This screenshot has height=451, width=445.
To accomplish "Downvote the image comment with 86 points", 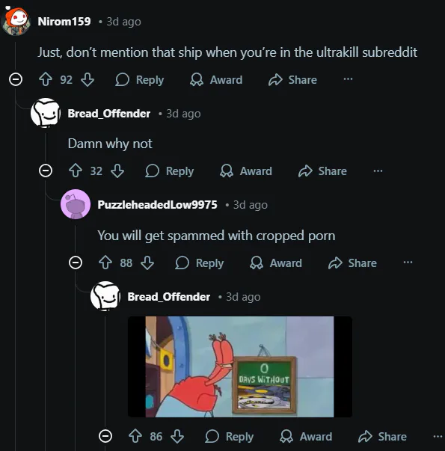I will [x=177, y=436].
